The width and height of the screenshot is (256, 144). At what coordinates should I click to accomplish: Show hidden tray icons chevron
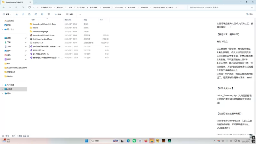coord(214,141)
